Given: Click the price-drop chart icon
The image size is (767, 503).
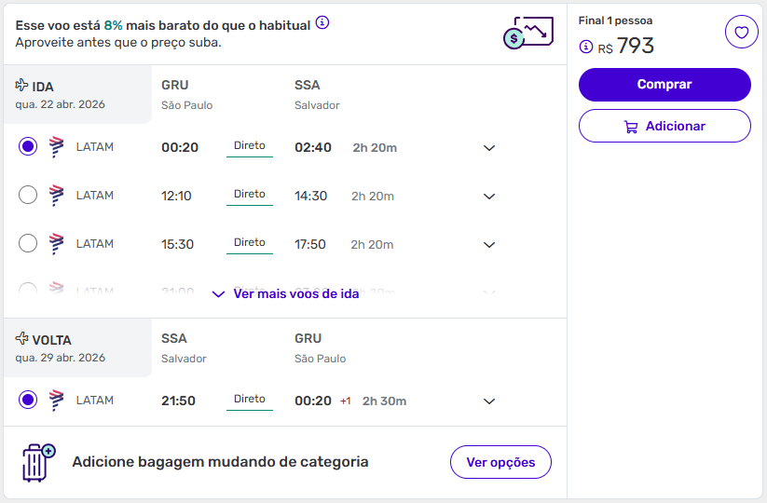Looking at the screenshot, I should [x=527, y=33].
